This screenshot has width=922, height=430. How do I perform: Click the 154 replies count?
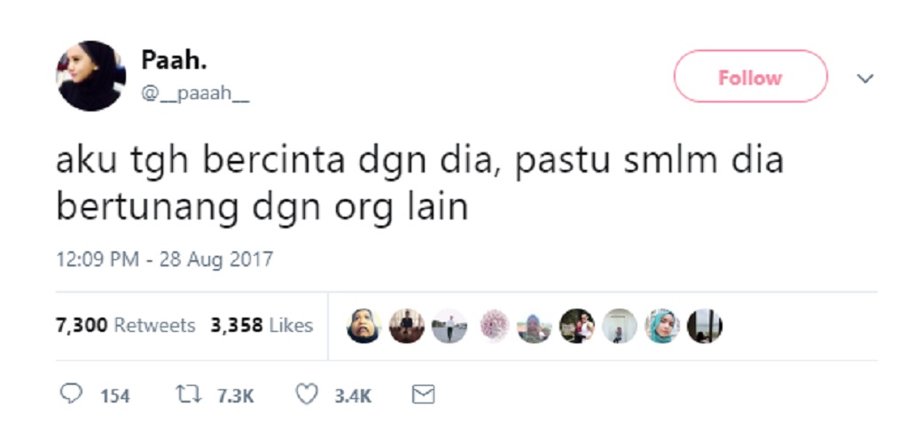point(114,396)
